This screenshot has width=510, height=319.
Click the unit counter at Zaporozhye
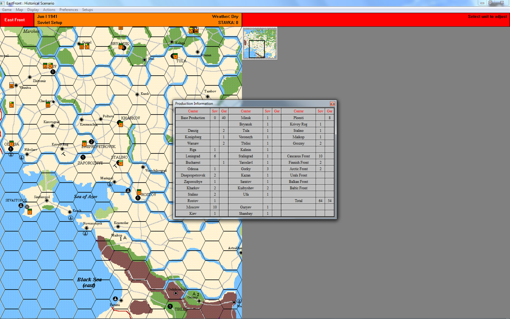click(83, 157)
